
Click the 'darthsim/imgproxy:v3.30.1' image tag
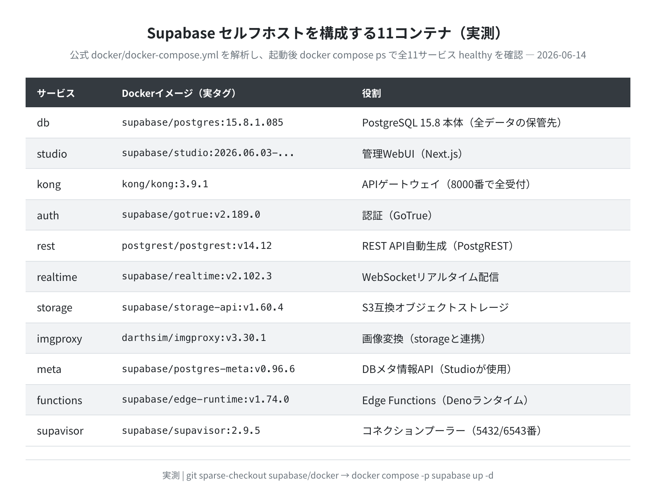(x=194, y=338)
